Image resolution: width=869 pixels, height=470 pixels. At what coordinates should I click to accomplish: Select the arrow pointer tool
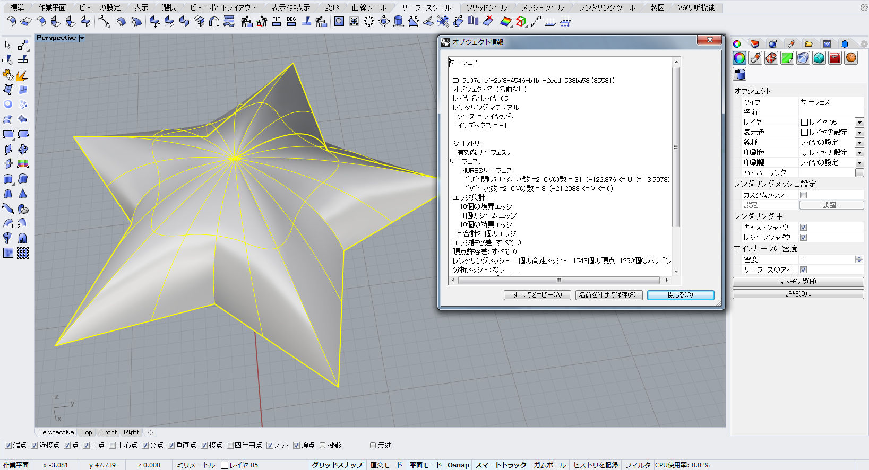pyautogui.click(x=7, y=45)
